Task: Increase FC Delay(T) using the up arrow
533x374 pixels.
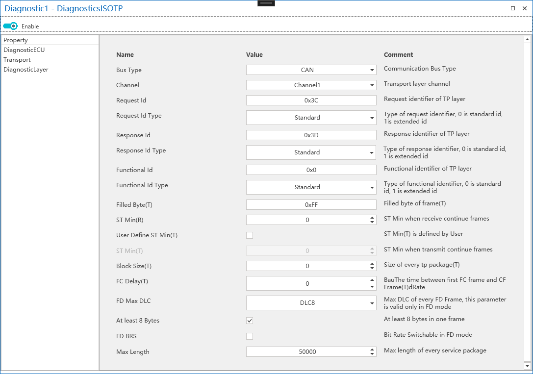Action: [372, 280]
